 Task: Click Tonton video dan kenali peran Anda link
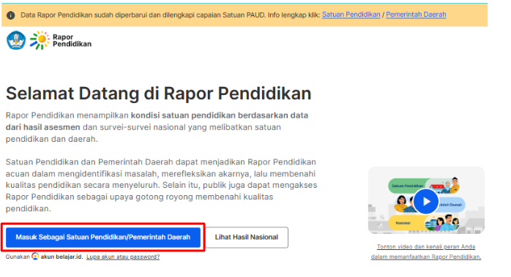click(x=426, y=247)
